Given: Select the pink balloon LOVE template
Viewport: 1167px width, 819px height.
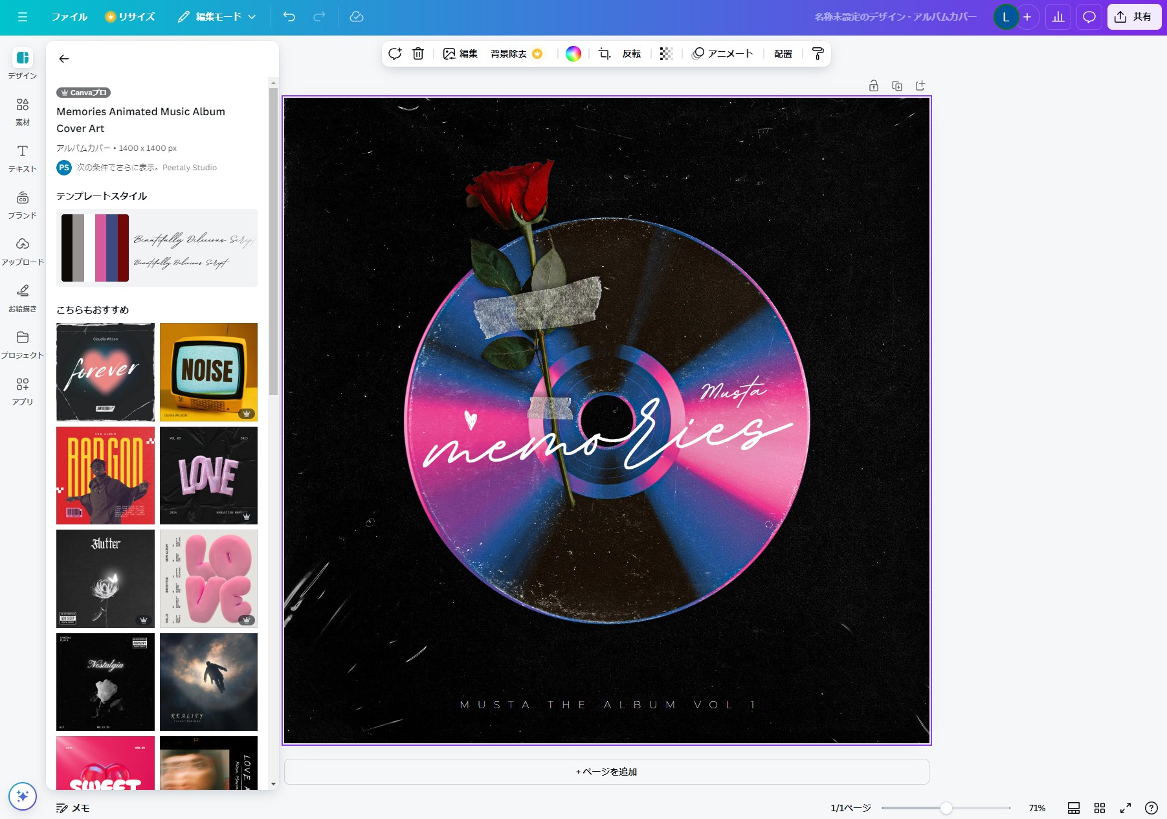Looking at the screenshot, I should (x=208, y=579).
